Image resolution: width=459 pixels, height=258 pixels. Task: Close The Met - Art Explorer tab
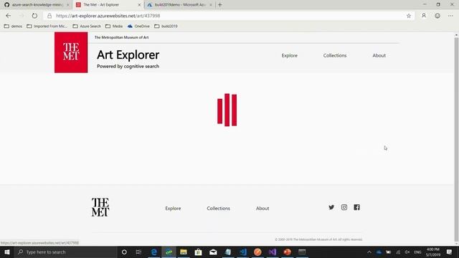point(139,5)
